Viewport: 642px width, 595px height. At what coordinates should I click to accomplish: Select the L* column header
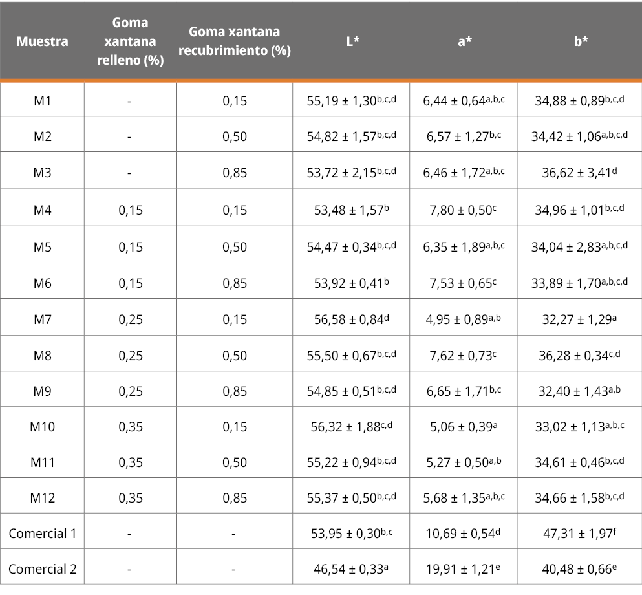[352, 41]
